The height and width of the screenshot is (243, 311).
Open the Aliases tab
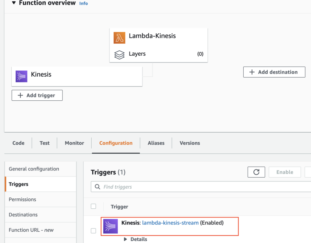[156, 143]
